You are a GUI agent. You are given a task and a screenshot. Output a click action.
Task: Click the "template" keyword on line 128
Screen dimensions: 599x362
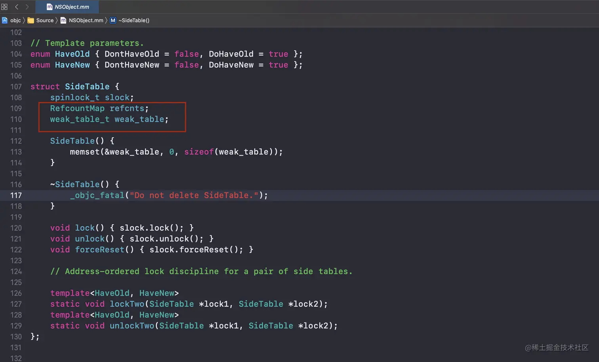point(70,315)
